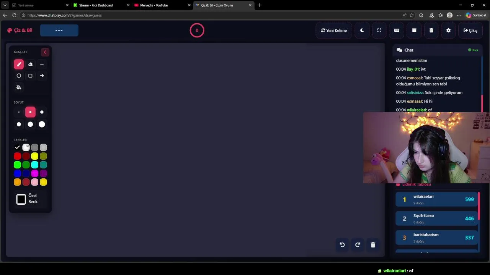This screenshot has width=490, height=275.
Task: Clear canvas with bottom trash icon
Action: click(373, 245)
